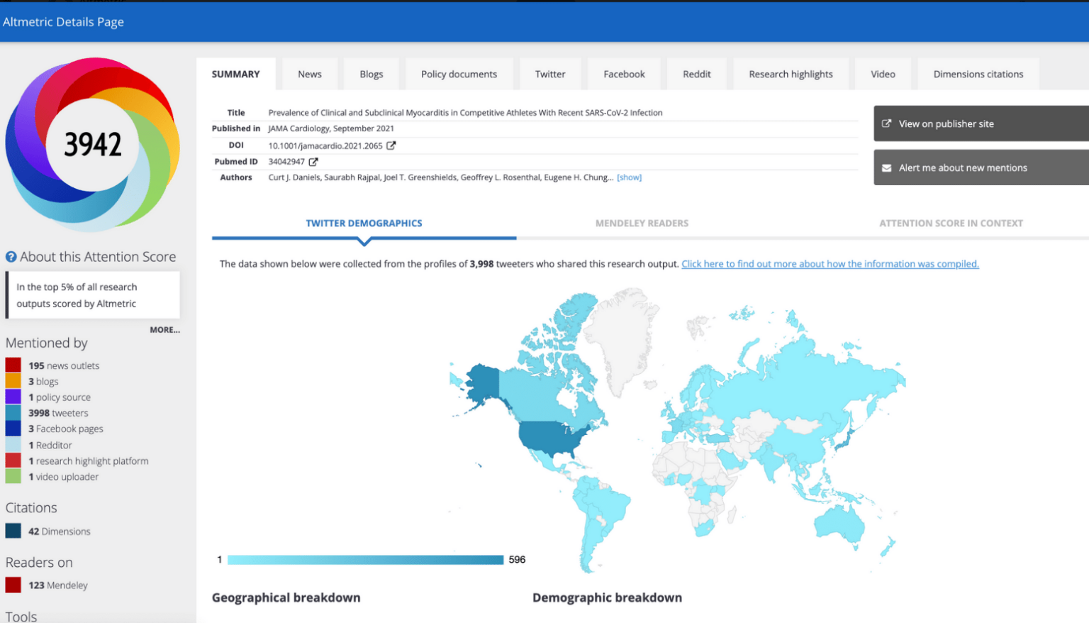Click the teal square beside 3998 tweeters

click(11, 412)
